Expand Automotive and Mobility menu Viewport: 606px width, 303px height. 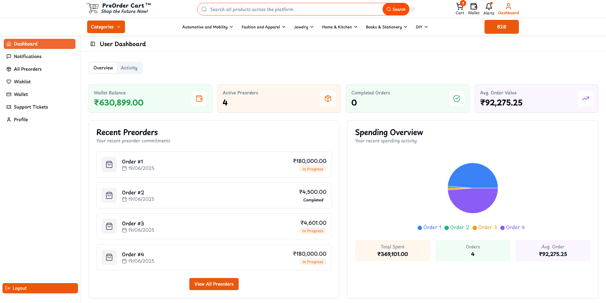[207, 27]
